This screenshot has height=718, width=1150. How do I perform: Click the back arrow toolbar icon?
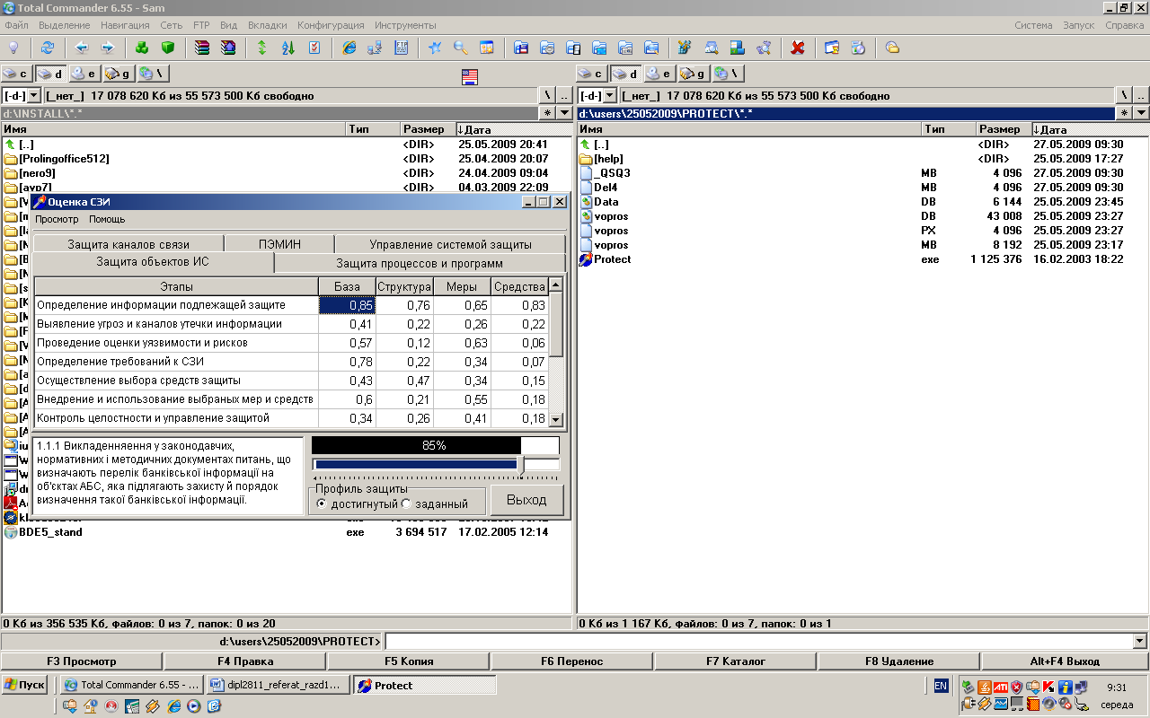(x=82, y=48)
